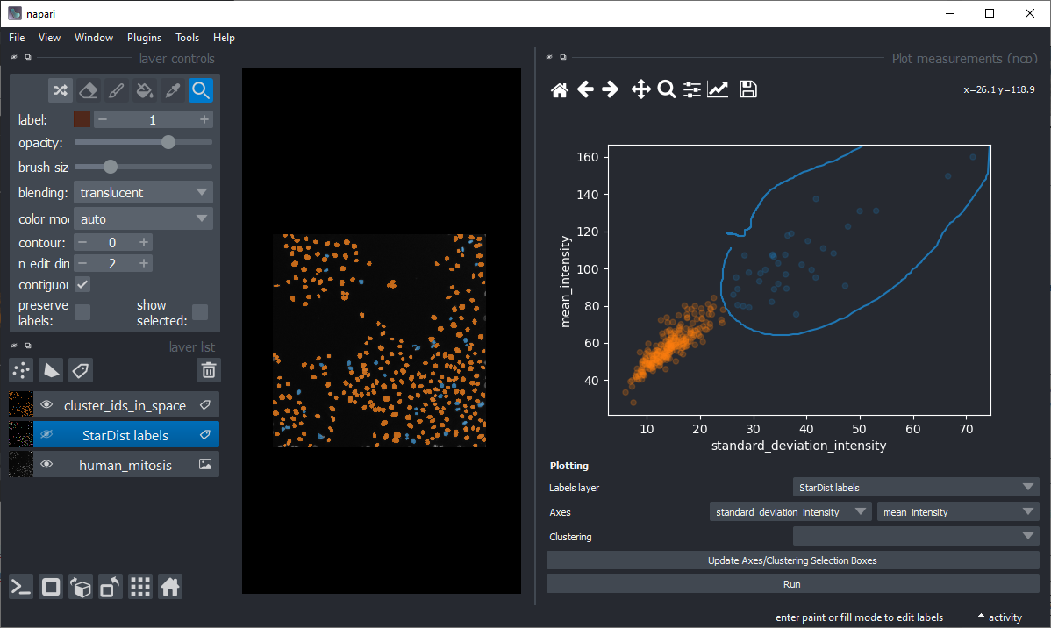The image size is (1051, 628).
Task: Open the blending mode dropdown
Action: click(143, 192)
